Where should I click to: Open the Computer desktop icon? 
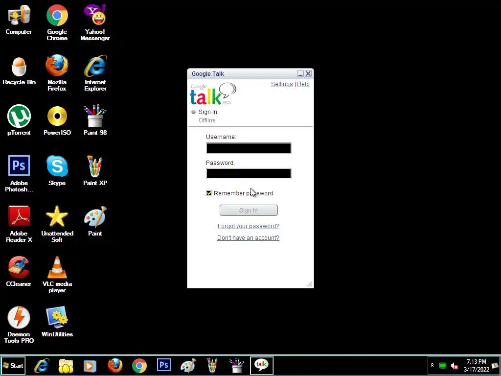pyautogui.click(x=19, y=19)
